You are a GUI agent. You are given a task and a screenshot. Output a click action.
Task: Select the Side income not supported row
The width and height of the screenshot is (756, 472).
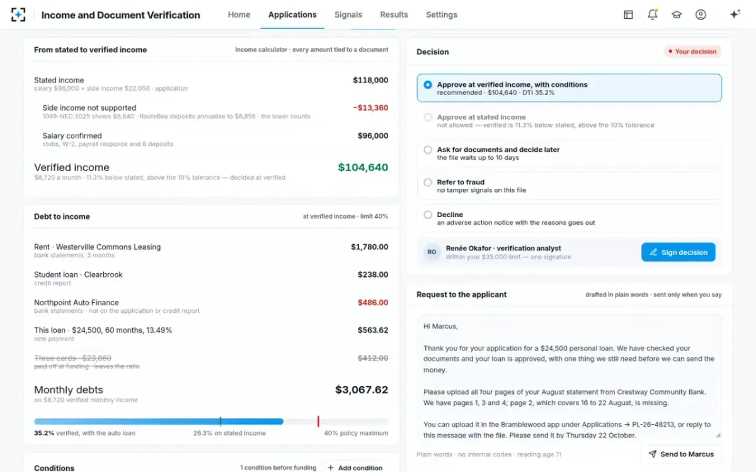(x=211, y=111)
